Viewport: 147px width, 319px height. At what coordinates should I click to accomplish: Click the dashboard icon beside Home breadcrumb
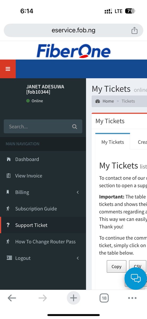pyautogui.click(x=98, y=101)
